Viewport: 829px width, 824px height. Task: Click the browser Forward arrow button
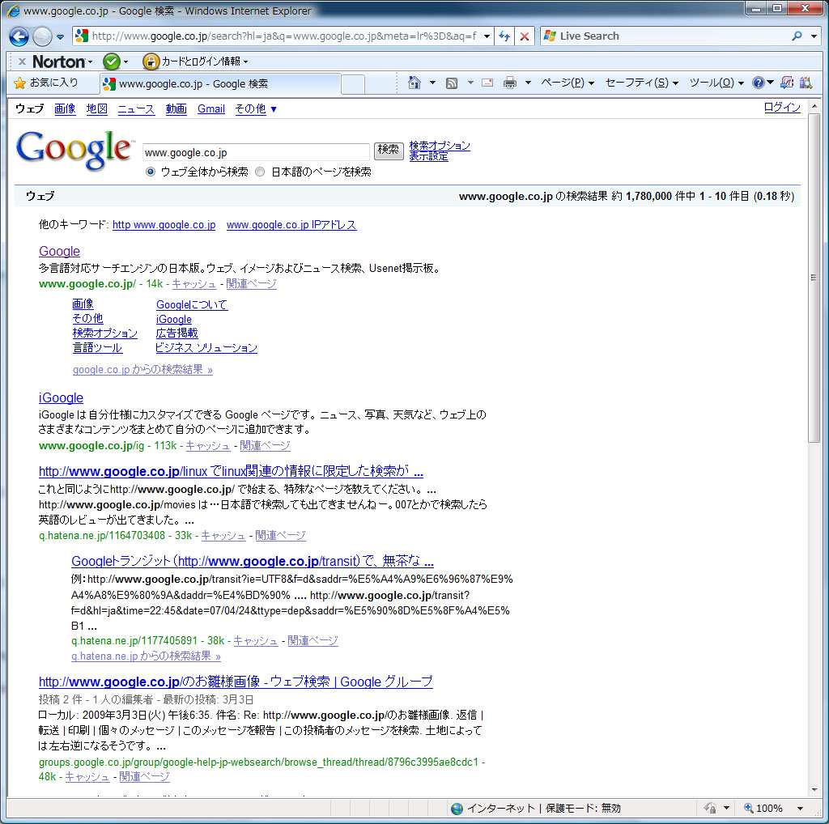42,36
